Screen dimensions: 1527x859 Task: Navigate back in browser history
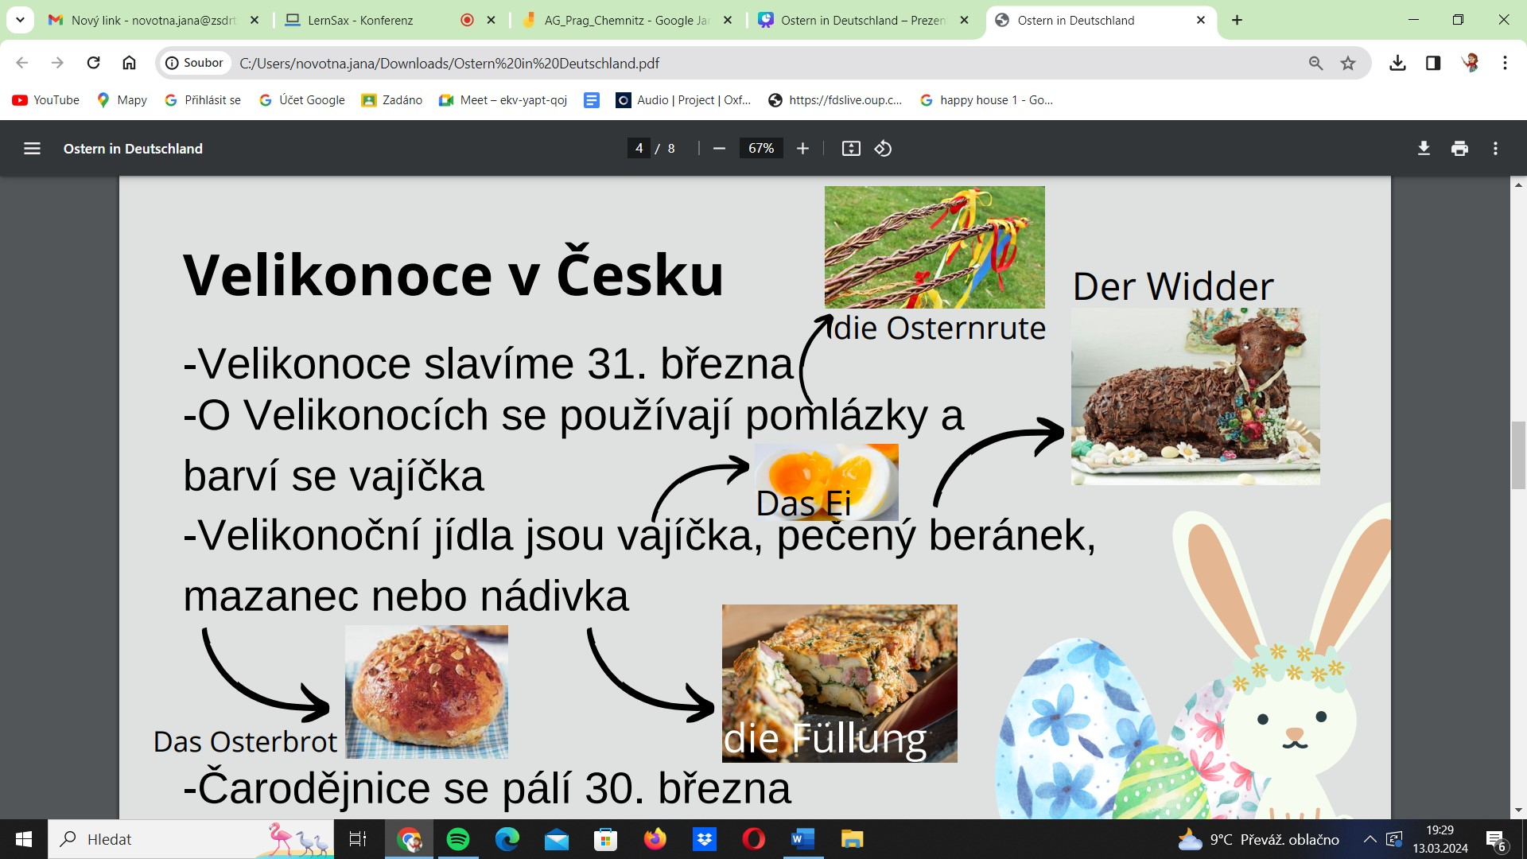pos(22,63)
